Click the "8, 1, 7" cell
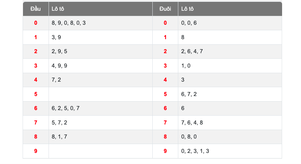The height and width of the screenshot is (164, 301). coord(59,137)
